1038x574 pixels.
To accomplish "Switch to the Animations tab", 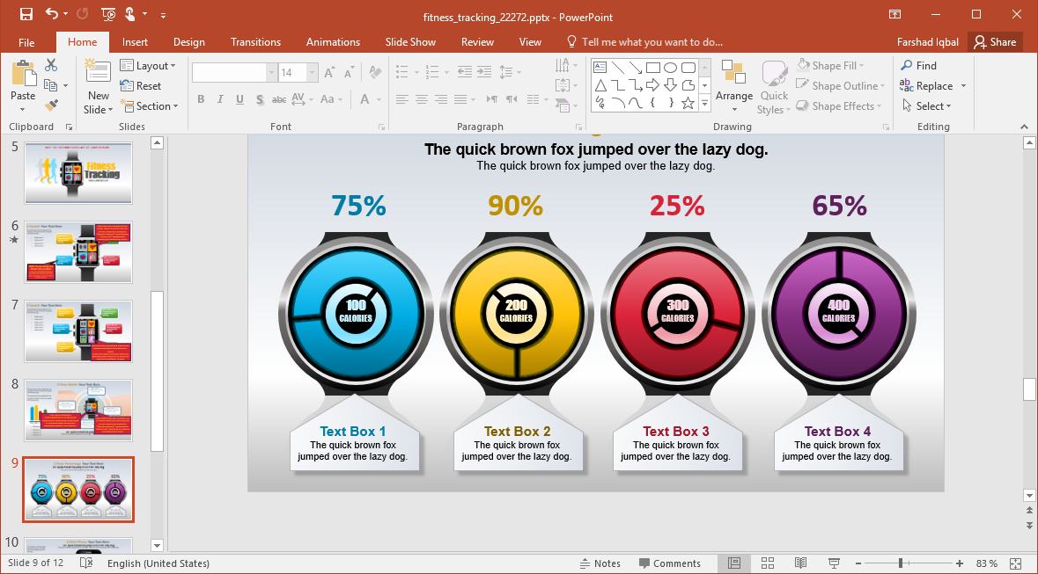I will point(333,42).
